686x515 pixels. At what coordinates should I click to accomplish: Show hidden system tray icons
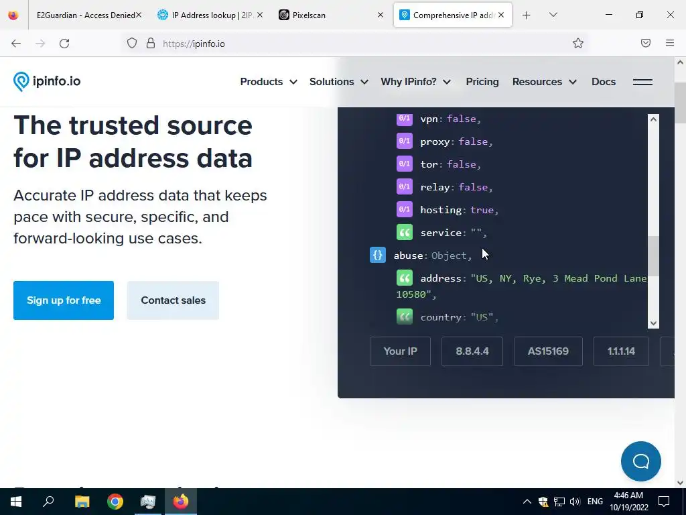coord(527,502)
